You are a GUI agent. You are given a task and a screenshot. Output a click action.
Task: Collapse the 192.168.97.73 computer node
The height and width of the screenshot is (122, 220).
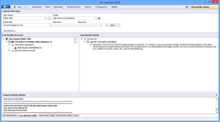[x=6, y=42]
